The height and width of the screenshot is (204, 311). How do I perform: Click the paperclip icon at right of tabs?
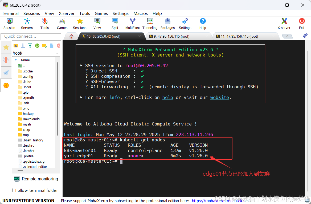pos(305,36)
